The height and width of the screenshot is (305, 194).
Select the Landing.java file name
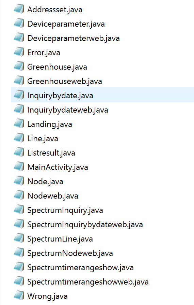pos(50,124)
